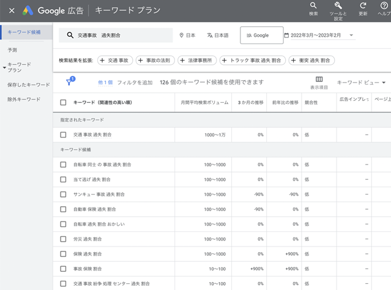This screenshot has width=391, height=290.
Task: Sort by 月間平均検索ボリューム column header
Action: (204, 103)
